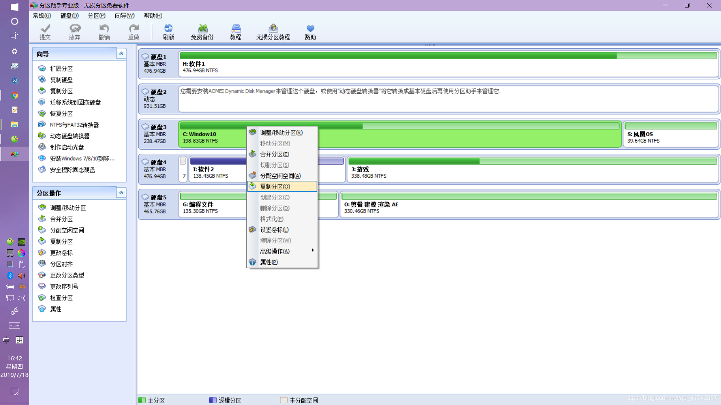Screen dimensions: 721x405
Task: Choose 调整/移动分区(R) in context menu
Action: [282, 133]
